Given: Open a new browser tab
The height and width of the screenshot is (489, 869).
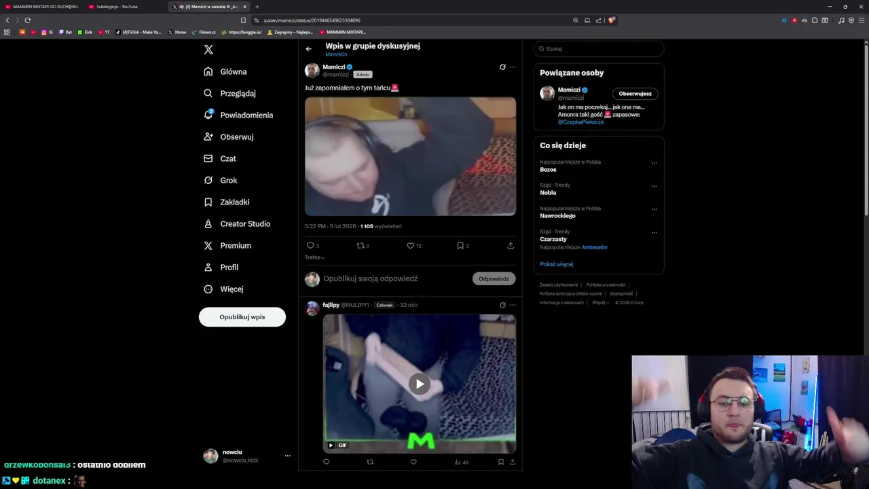Looking at the screenshot, I should (257, 7).
